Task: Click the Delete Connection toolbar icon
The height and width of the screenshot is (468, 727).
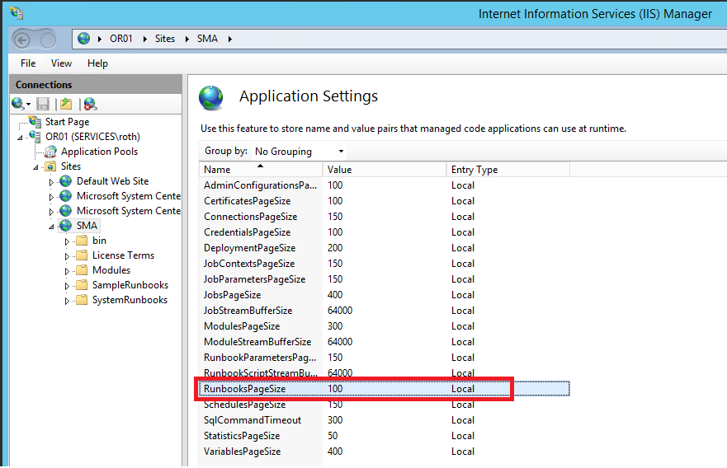Action: [x=90, y=104]
